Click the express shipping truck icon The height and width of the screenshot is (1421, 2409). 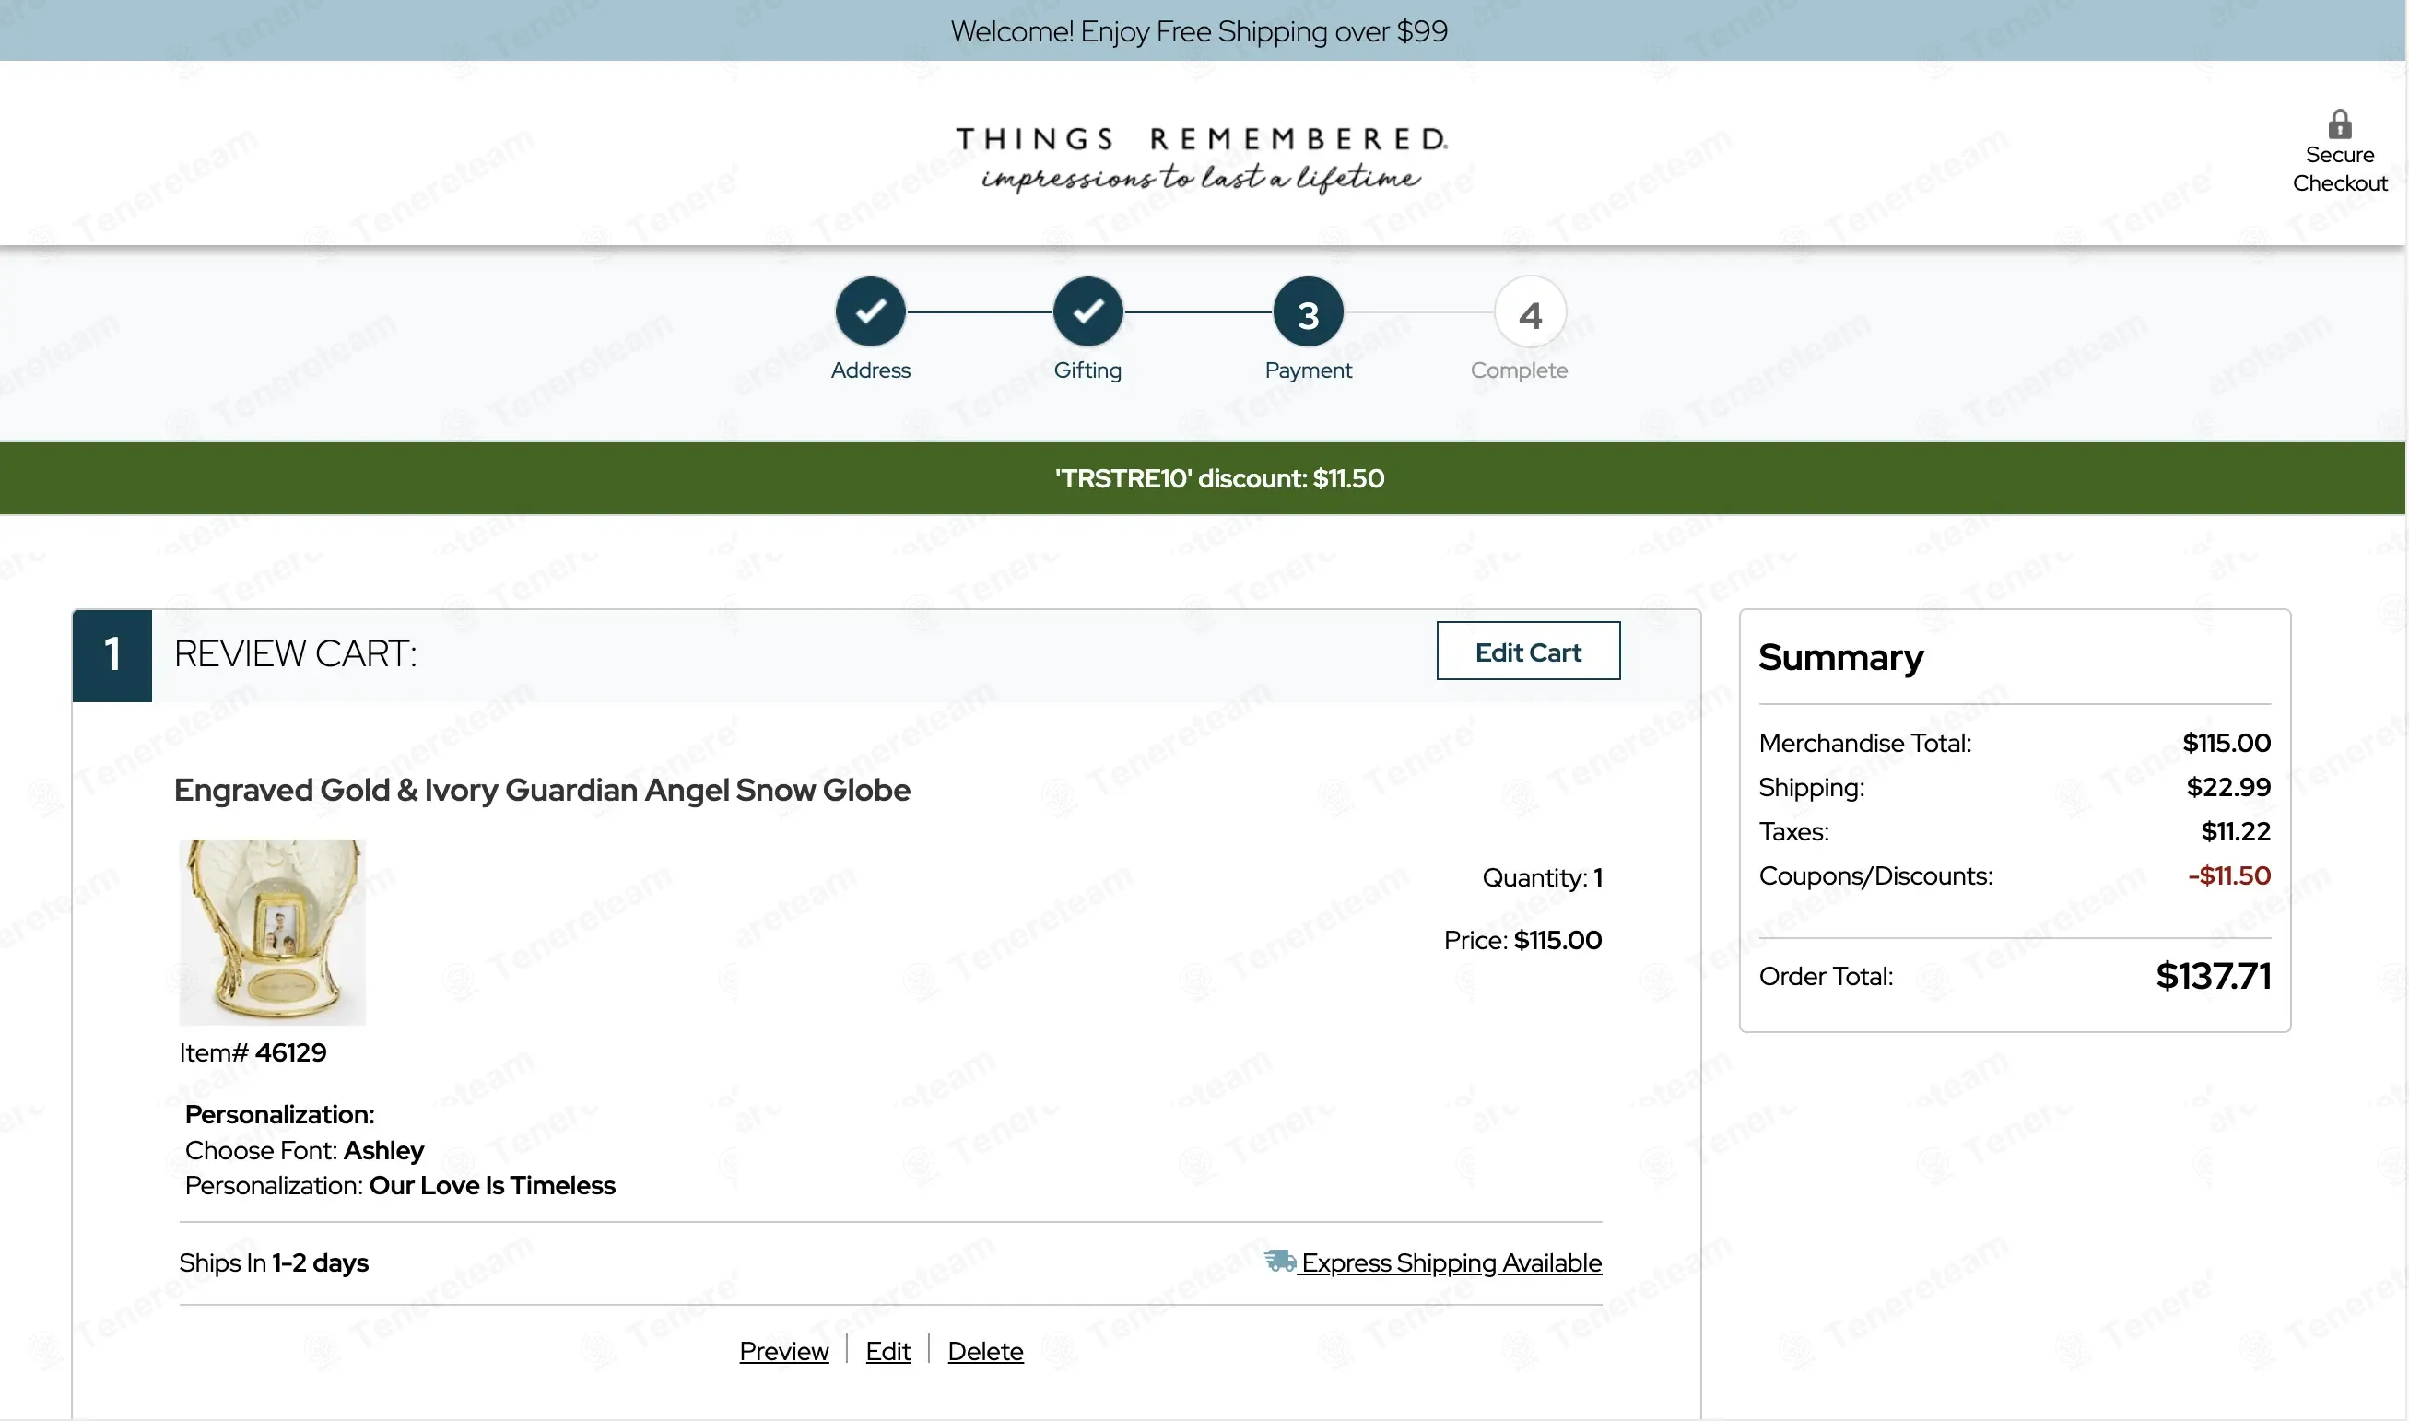1279,1260
